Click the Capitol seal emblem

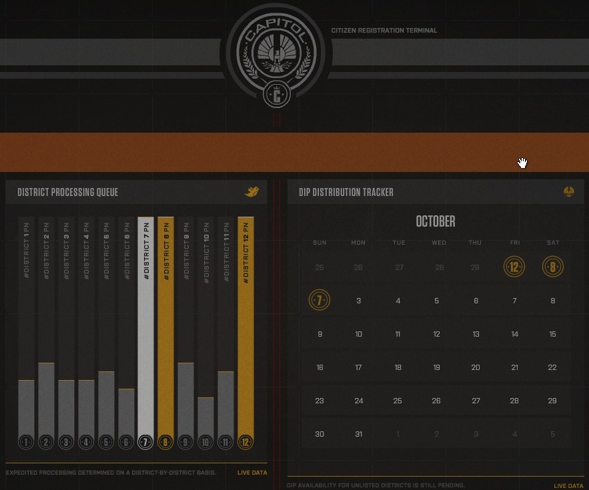click(274, 51)
